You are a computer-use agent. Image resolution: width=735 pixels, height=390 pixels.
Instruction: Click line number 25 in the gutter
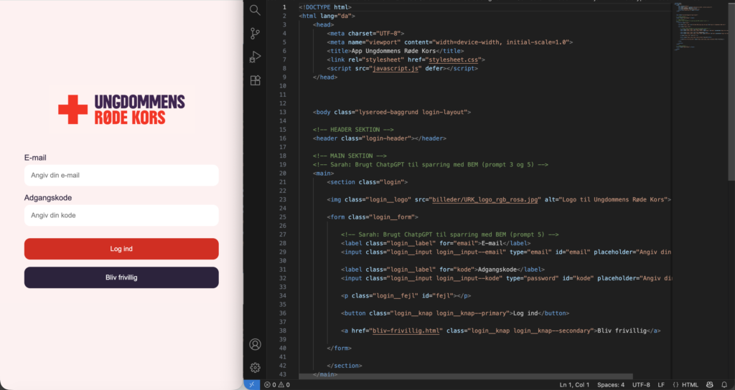coord(283,217)
